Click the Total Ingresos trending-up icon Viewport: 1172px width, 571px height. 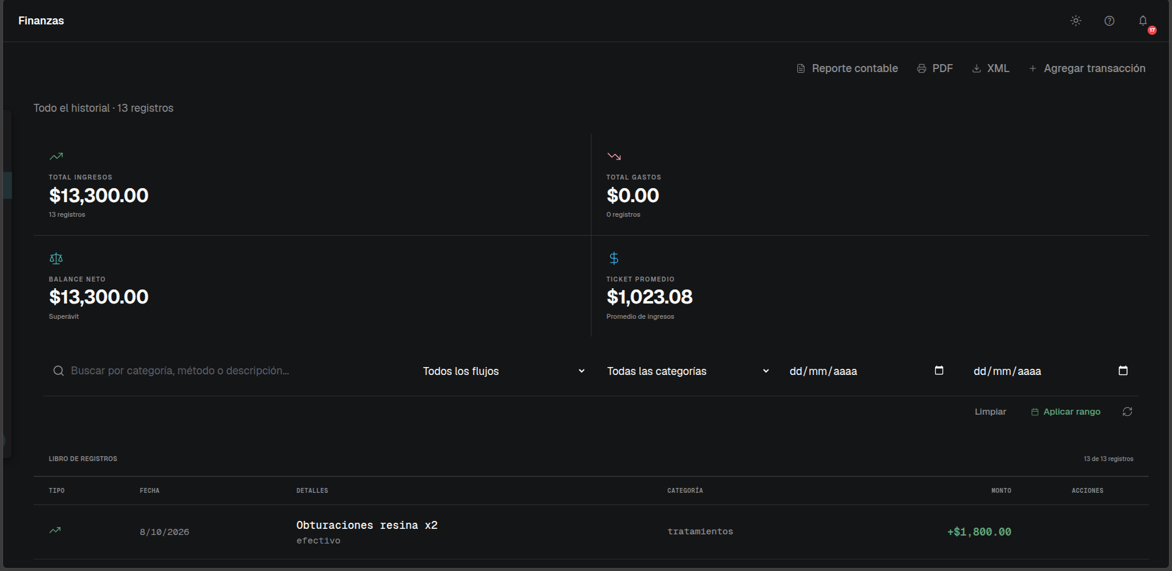(x=56, y=156)
